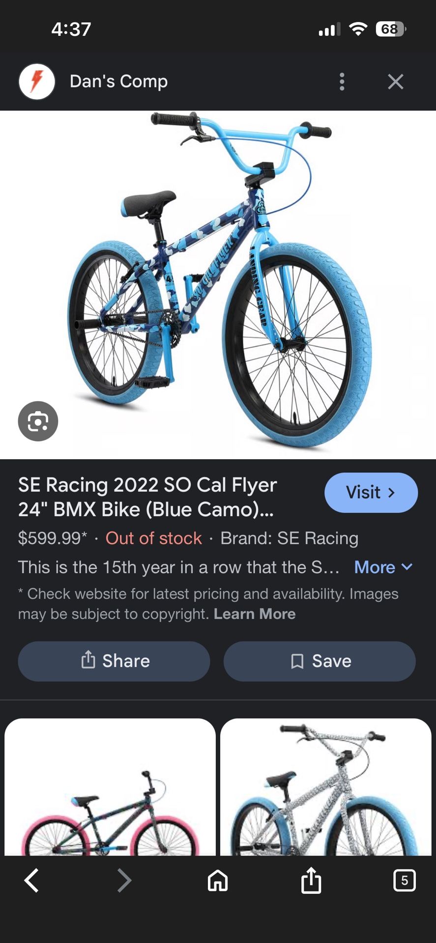Viewport: 436px width, 943px height.
Task: Tap the Dan's Comp source name
Action: pos(118,82)
